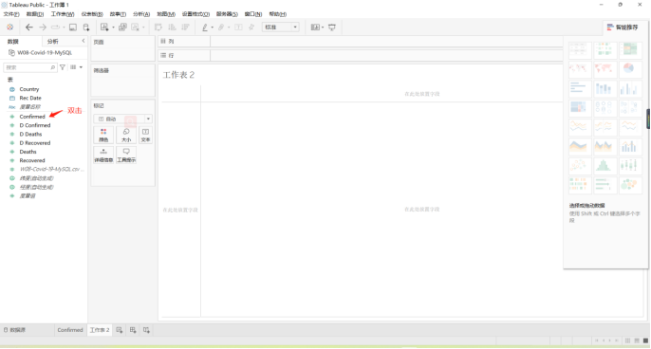Viewport: 651px width, 349px height.
Task: Click the W08-Covid-19-MySQL data source icon
Action: pyautogui.click(x=11, y=53)
